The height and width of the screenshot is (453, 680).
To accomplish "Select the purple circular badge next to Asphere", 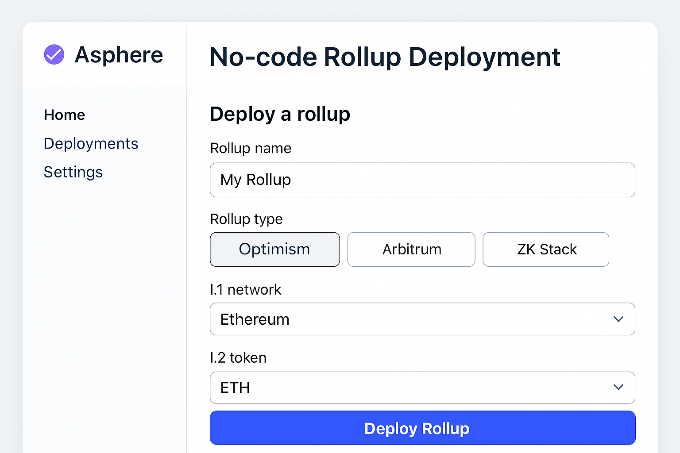I will tap(54, 54).
